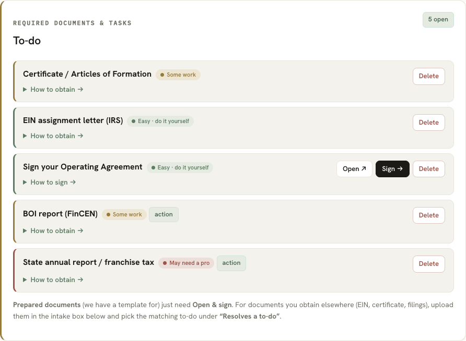Click the Required Documents & Tasks label
The image size is (466, 341).
(72, 23)
